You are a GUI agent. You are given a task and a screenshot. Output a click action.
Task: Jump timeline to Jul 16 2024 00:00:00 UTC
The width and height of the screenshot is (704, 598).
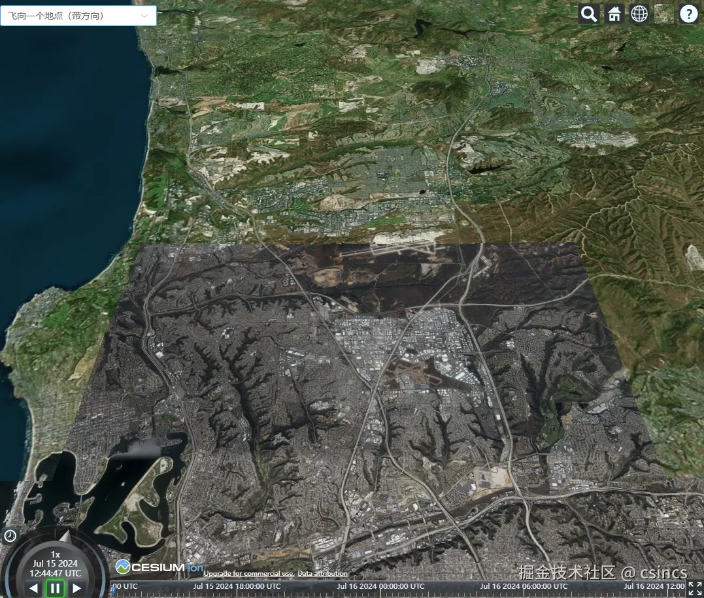[380, 586]
